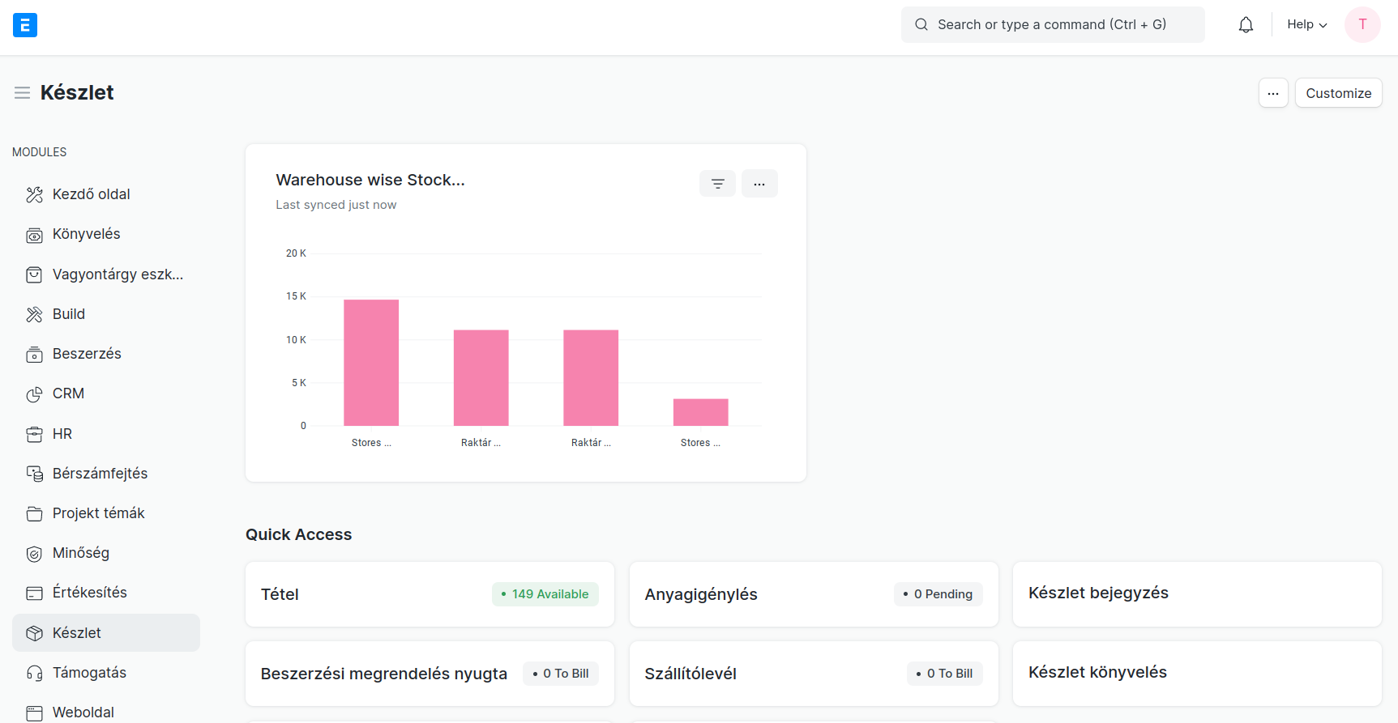Open the Készlet bejegyzés shortcut
1398x723 pixels.
click(x=1098, y=593)
